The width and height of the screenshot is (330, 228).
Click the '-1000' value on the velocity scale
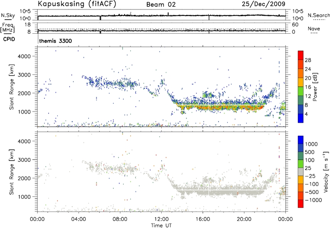point(313,200)
